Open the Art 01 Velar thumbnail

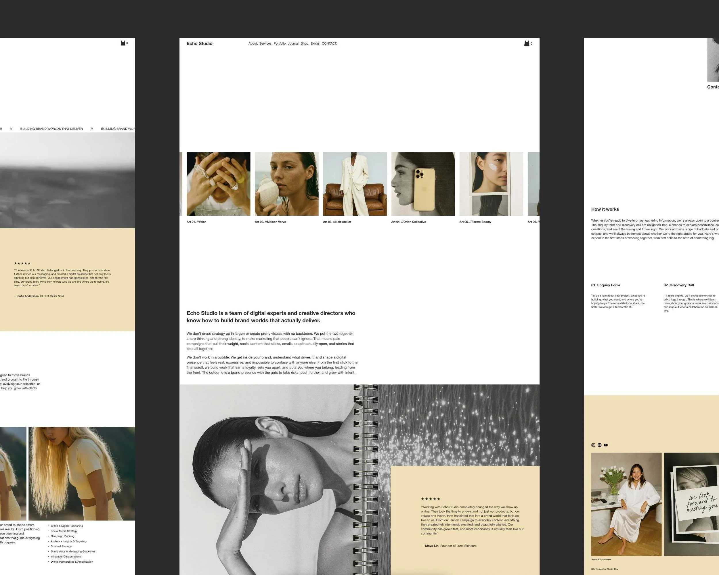[x=218, y=184]
